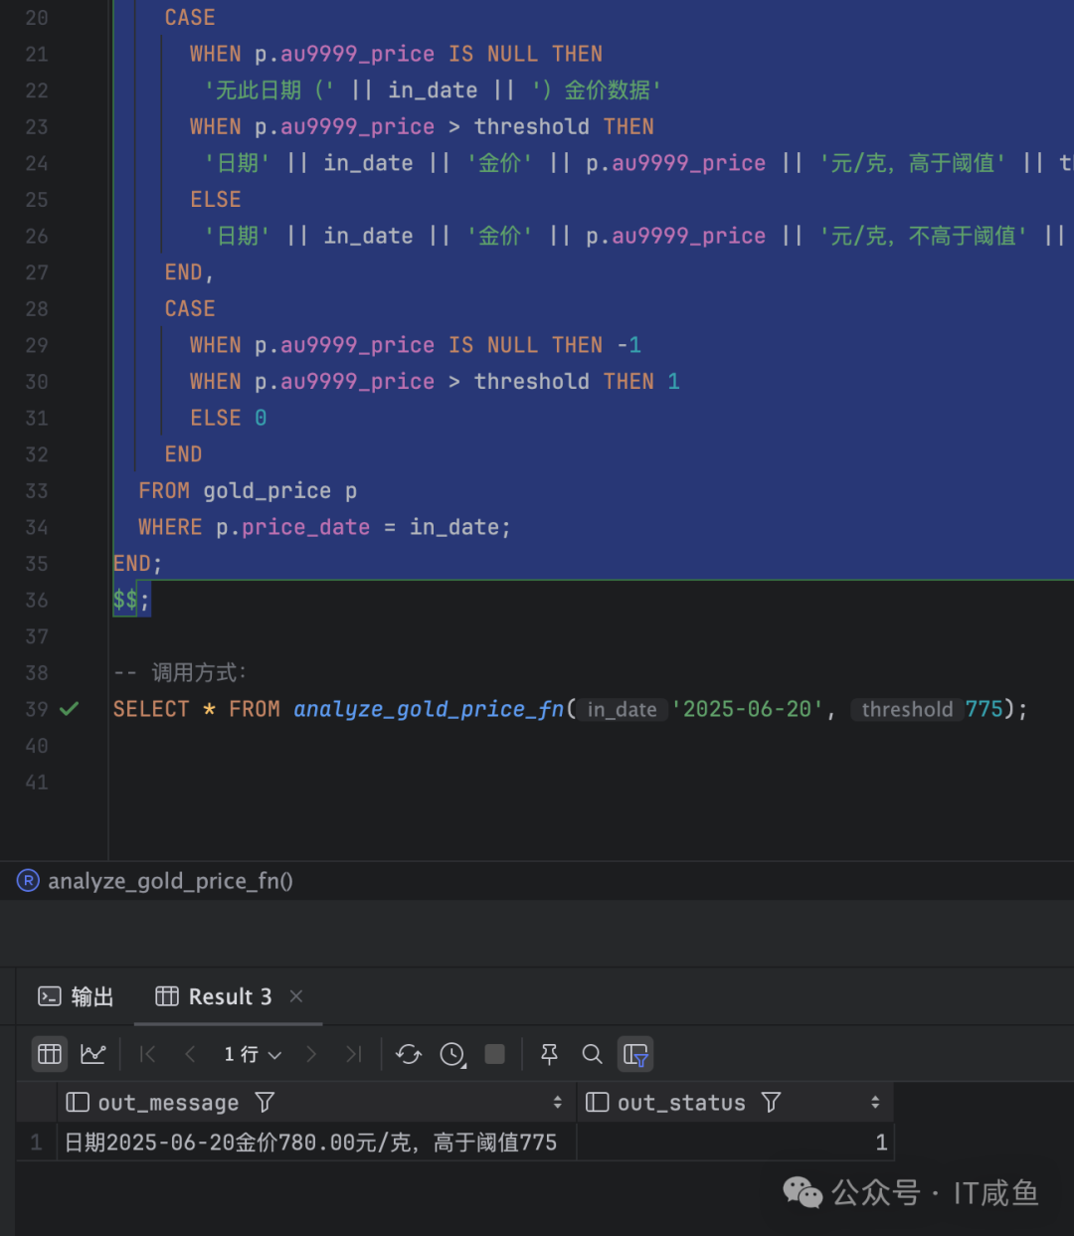The height and width of the screenshot is (1236, 1074).
Task: Select the out_status cell with value 1
Action: [735, 1143]
